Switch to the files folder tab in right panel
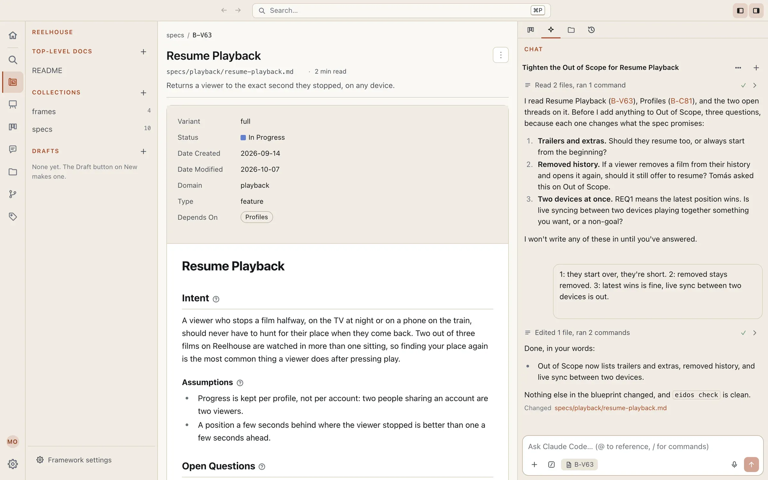Screen dimensions: 768x480 click(x=571, y=30)
